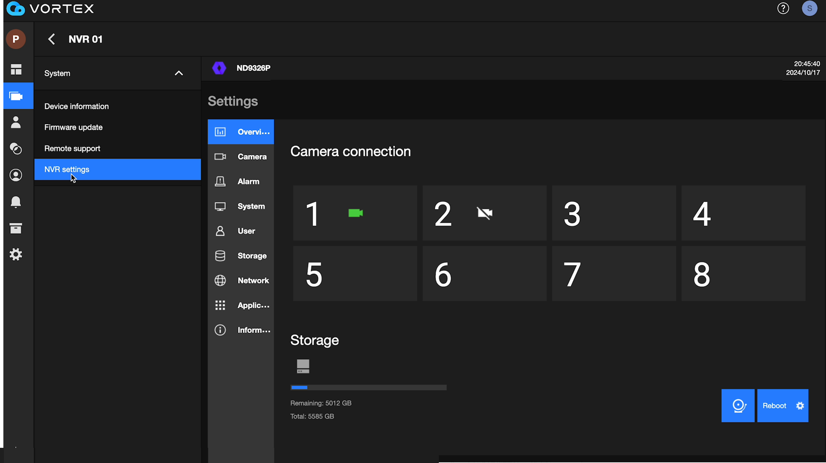This screenshot has height=463, width=826.
Task: Open the notifications bell icon
Action: click(x=16, y=202)
